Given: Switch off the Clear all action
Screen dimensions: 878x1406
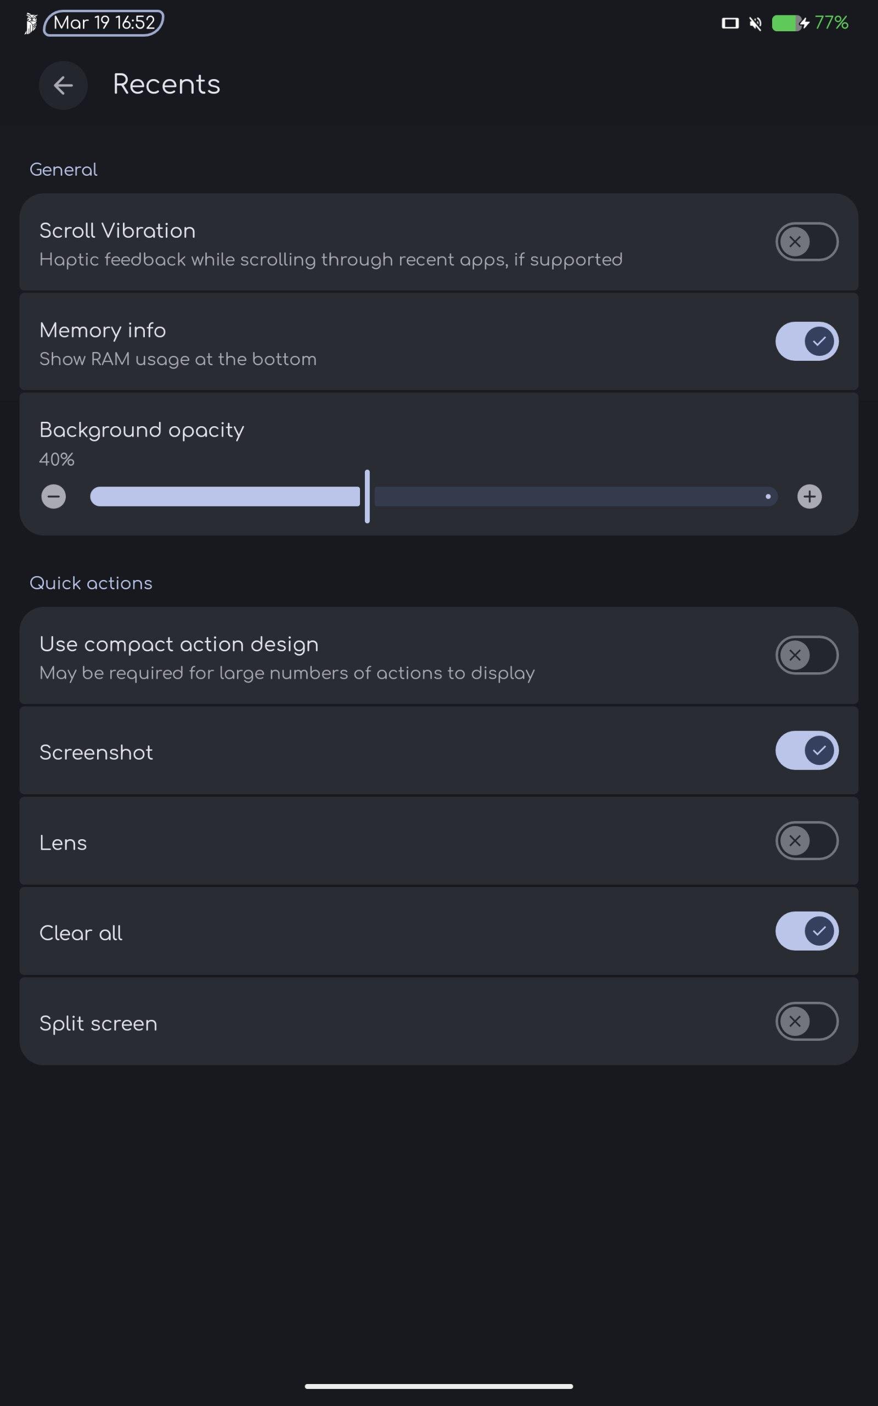Looking at the screenshot, I should pos(806,931).
